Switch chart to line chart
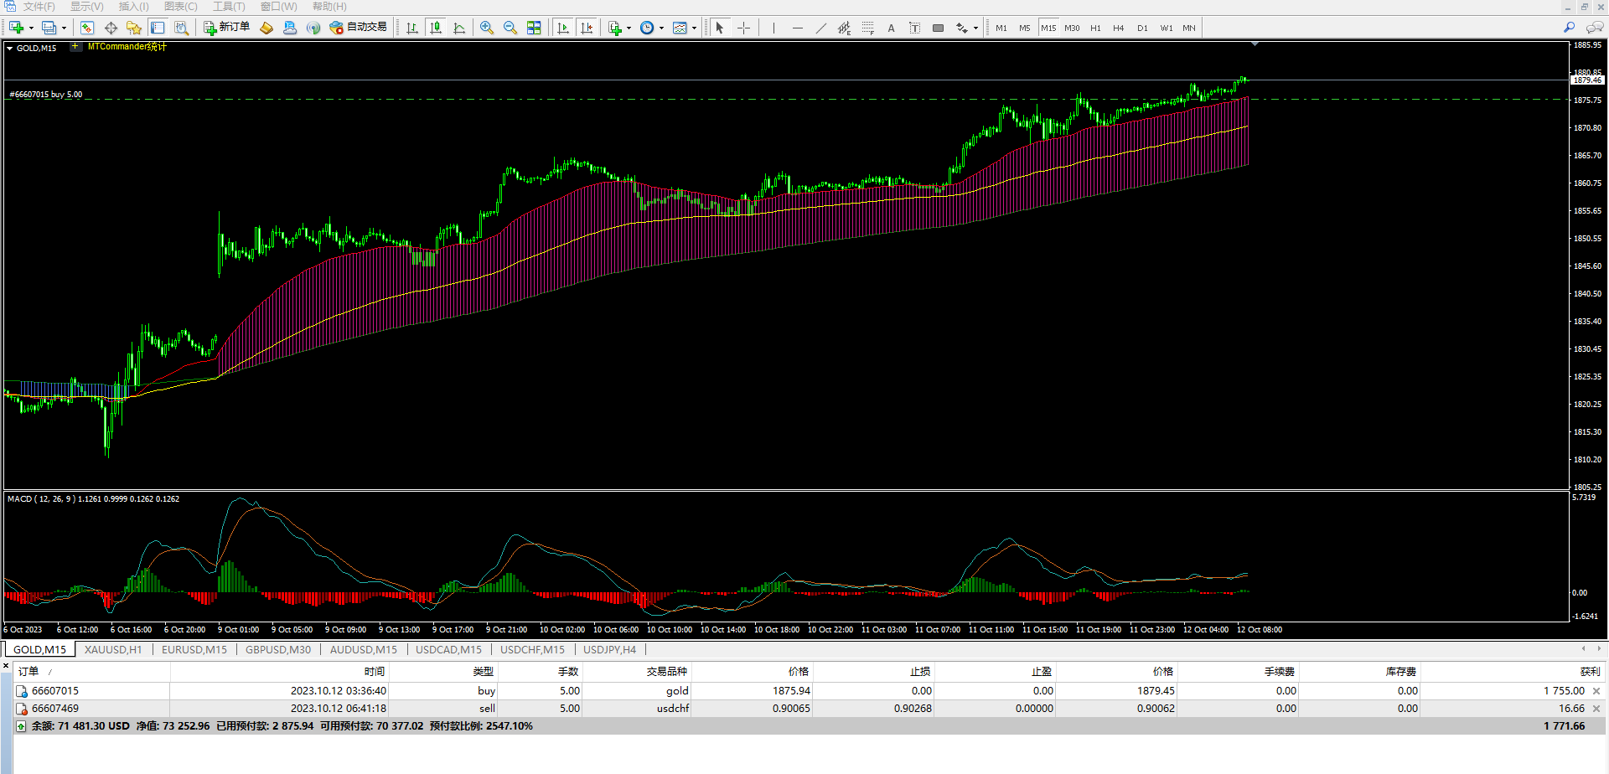The height and width of the screenshot is (774, 1609). (x=459, y=28)
